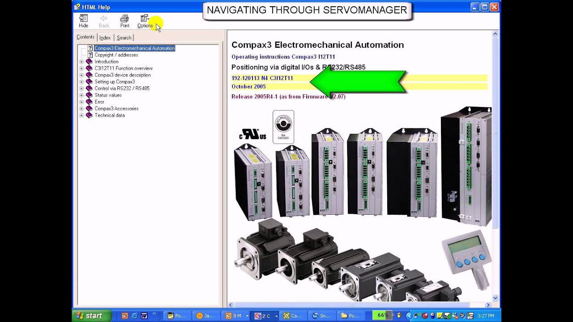The image size is (573, 322).
Task: Open '3 M' taskbar group dropdown arrow
Action: [247, 316]
